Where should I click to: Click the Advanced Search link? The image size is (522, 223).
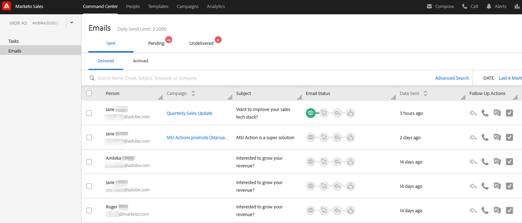[452, 78]
